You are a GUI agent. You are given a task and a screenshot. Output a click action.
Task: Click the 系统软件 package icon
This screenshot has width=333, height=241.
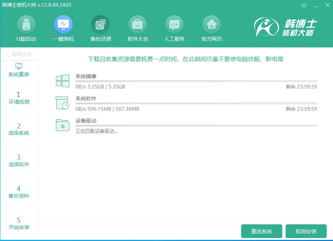[x=62, y=103]
